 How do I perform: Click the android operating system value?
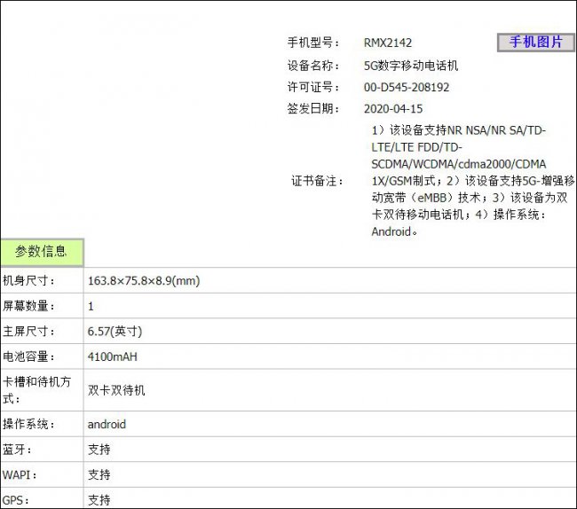(x=107, y=424)
